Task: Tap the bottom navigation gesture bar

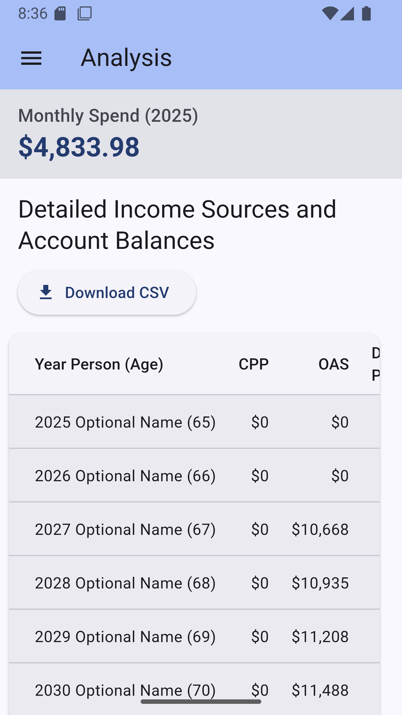Action: [x=201, y=702]
